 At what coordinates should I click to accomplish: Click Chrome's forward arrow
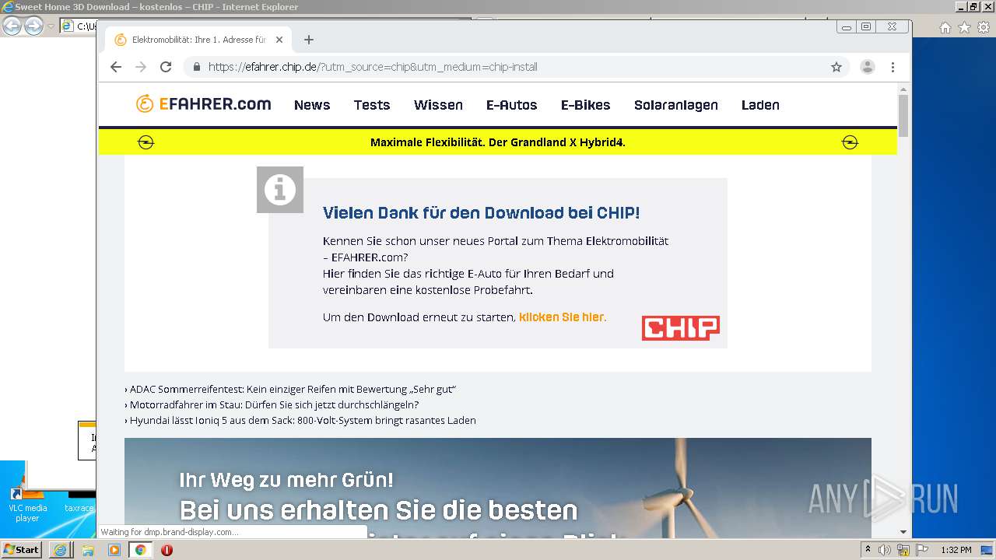click(141, 67)
